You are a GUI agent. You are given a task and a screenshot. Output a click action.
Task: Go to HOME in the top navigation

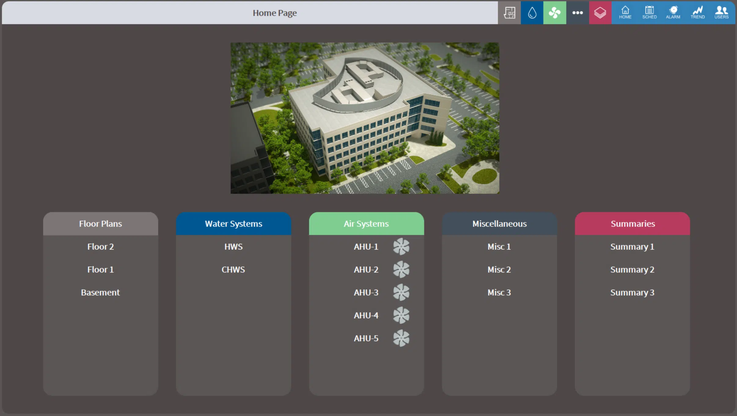[x=625, y=13]
